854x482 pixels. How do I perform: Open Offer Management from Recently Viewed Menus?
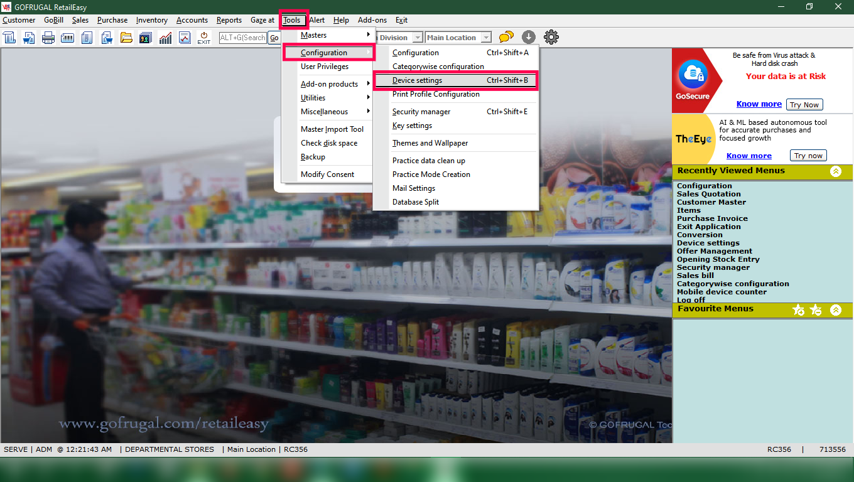(x=715, y=251)
